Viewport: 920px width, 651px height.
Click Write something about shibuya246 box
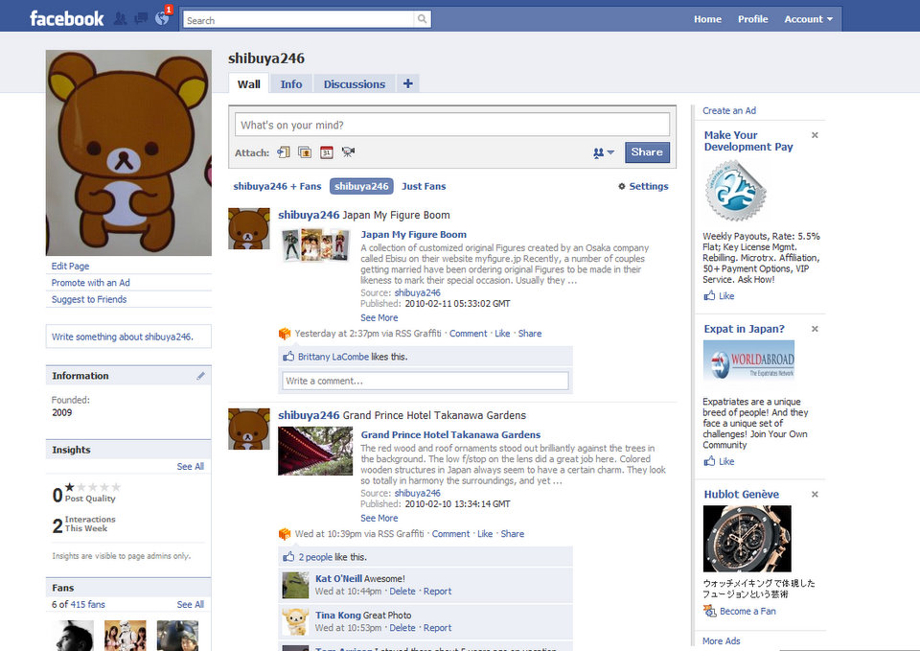[128, 337]
